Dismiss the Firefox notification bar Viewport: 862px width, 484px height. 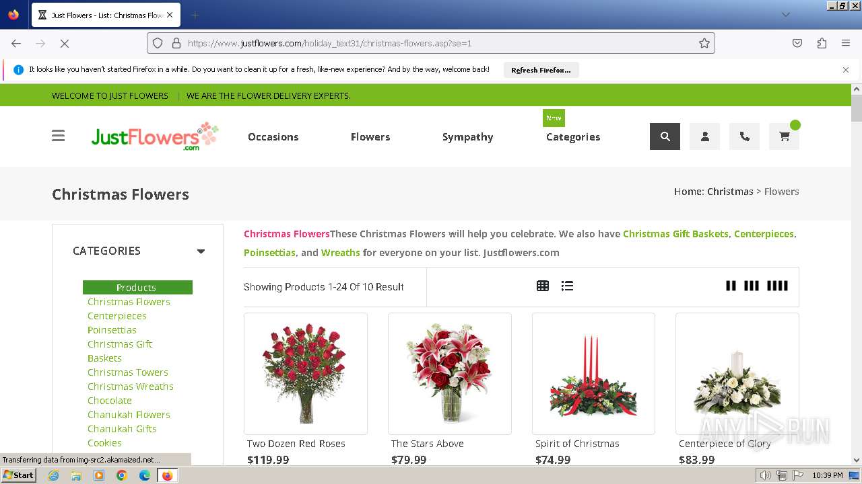tap(846, 70)
